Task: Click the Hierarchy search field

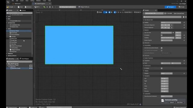Action: pos(19,61)
